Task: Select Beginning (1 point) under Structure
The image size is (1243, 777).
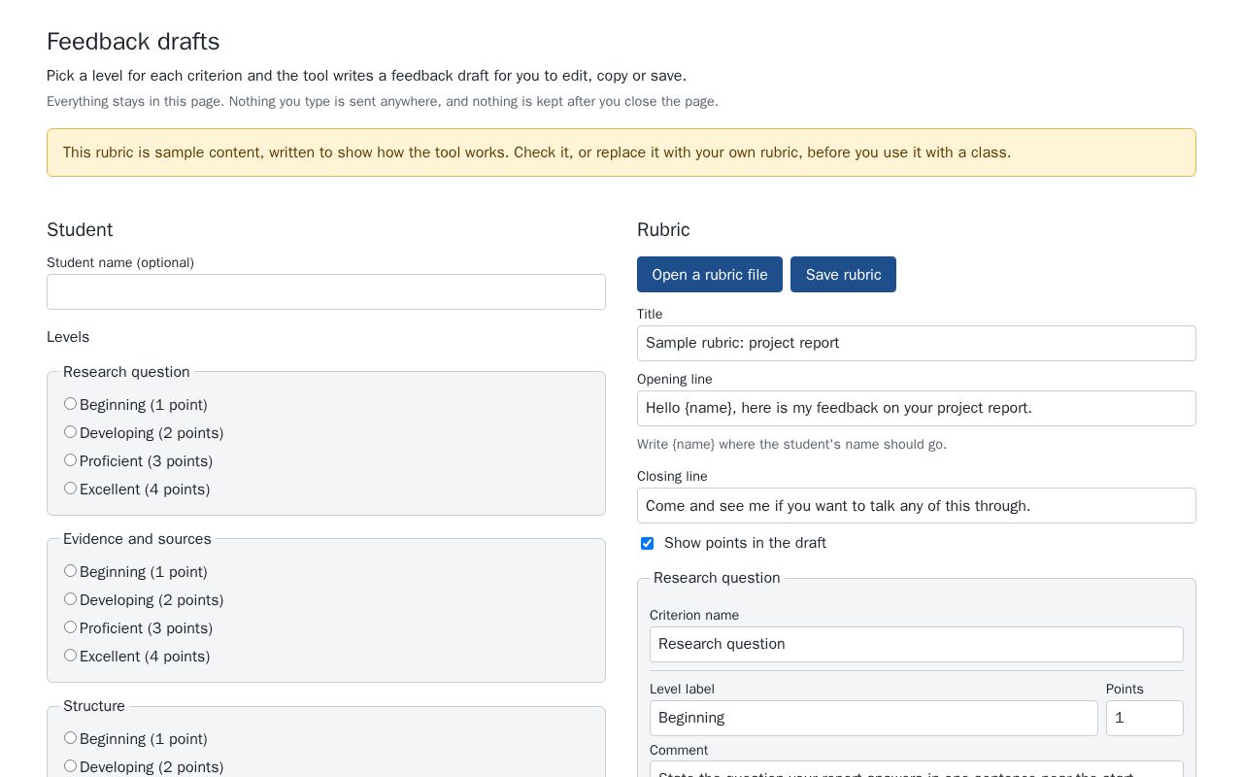Action: pos(70,738)
